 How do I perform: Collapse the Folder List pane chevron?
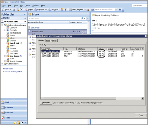25,14
